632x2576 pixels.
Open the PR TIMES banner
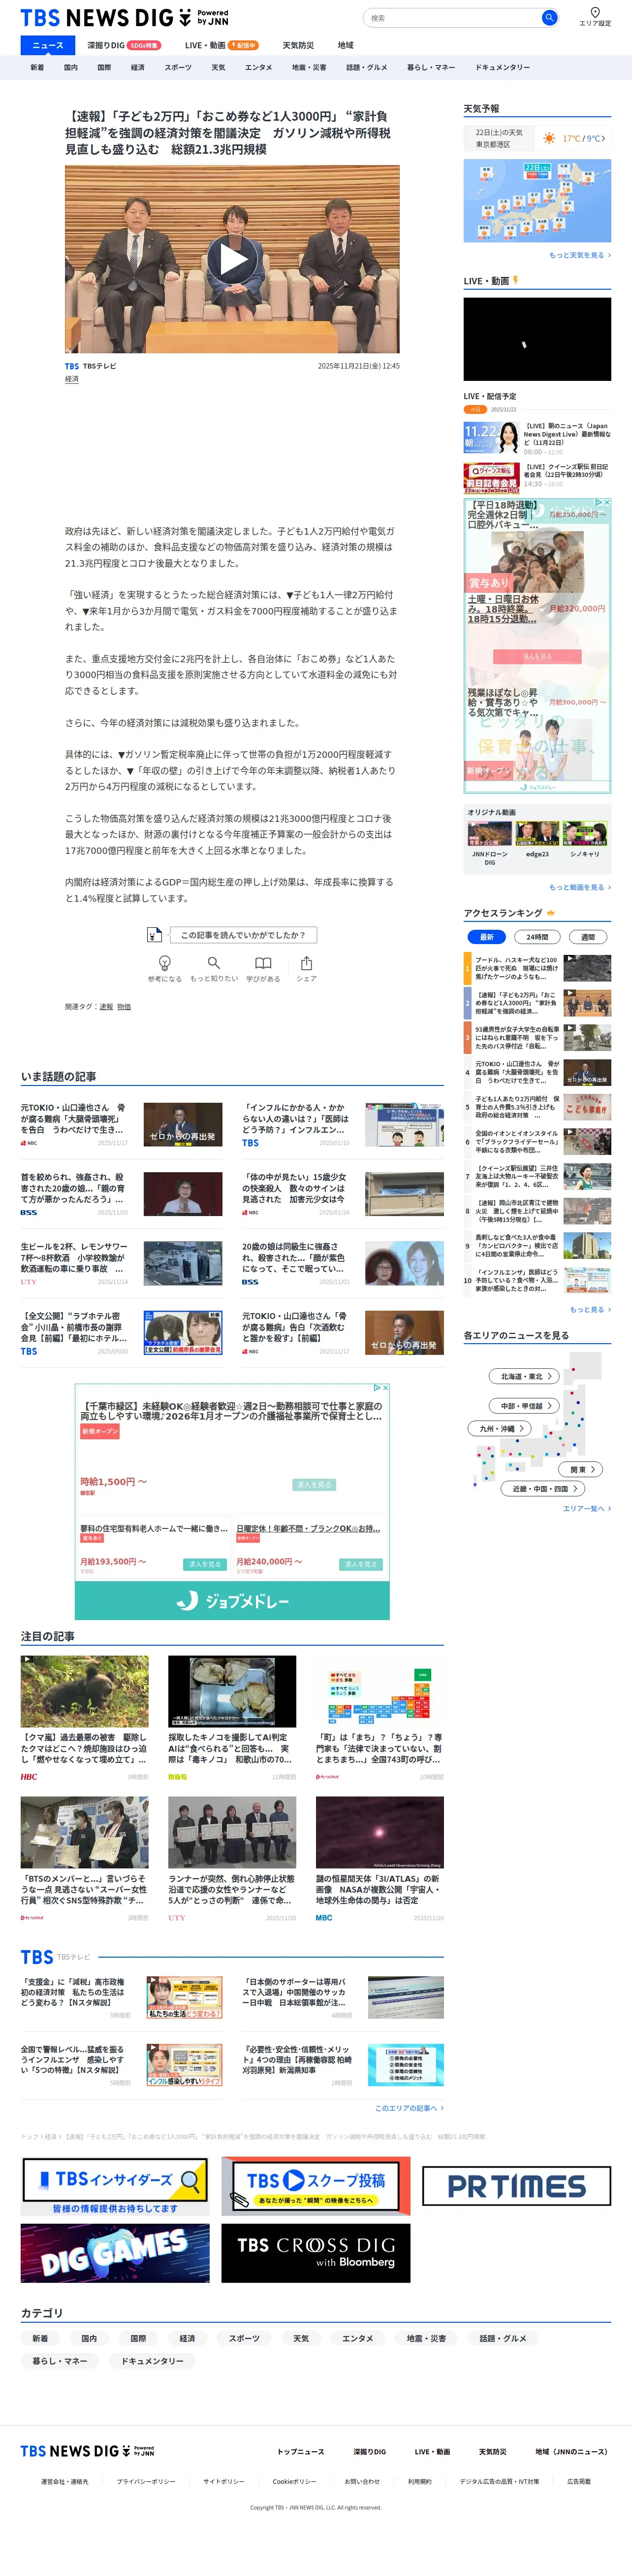(516, 2186)
